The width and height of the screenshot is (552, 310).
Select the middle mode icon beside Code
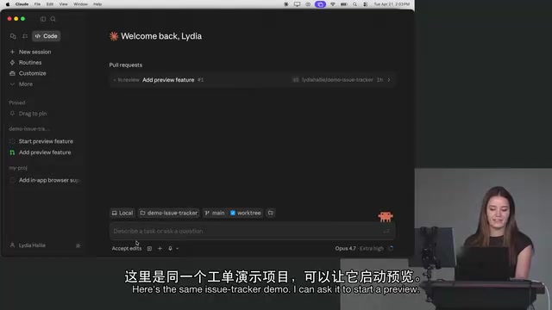click(x=25, y=36)
